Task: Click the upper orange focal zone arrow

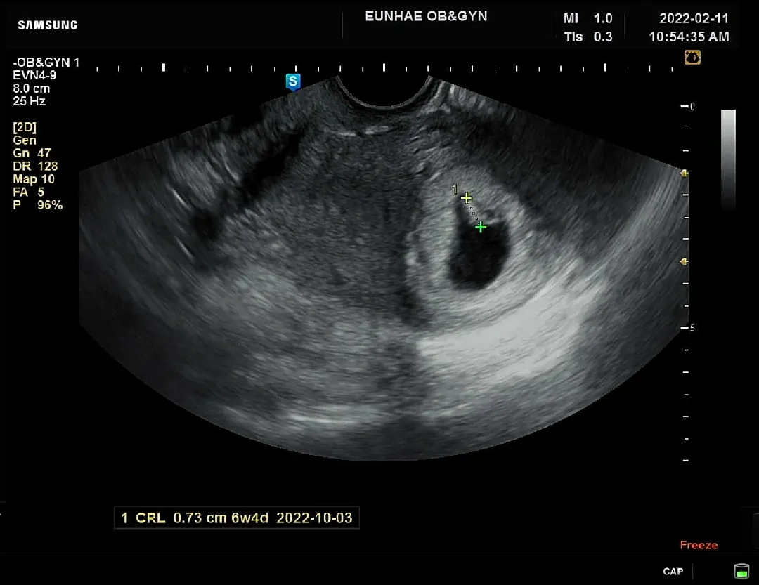Action: coord(684,173)
